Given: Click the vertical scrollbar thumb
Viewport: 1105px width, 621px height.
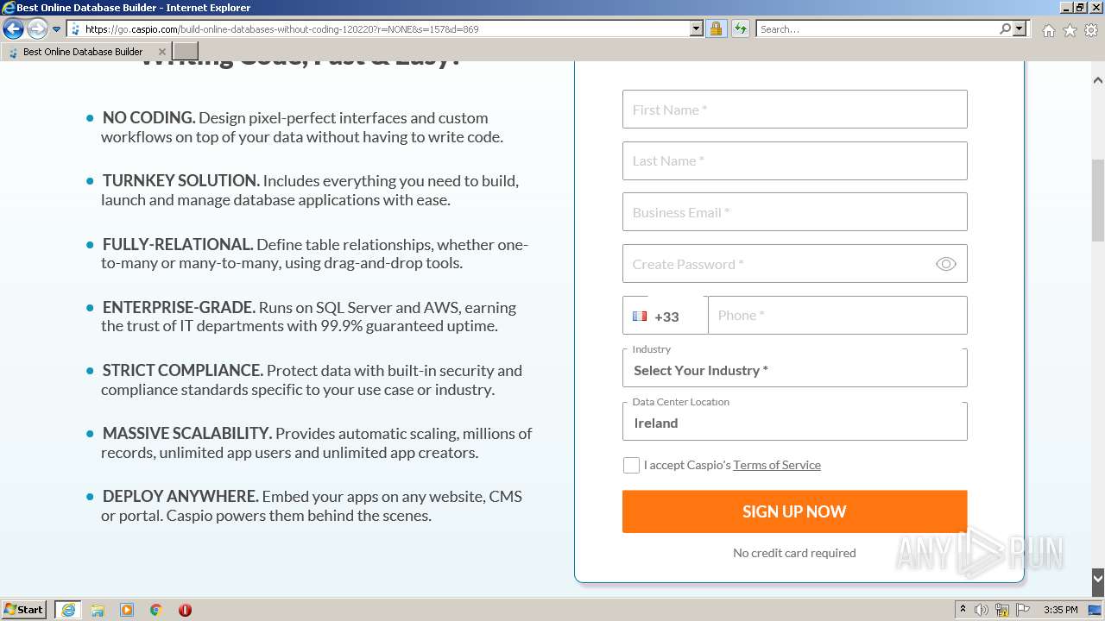Looking at the screenshot, I should pos(1098,200).
